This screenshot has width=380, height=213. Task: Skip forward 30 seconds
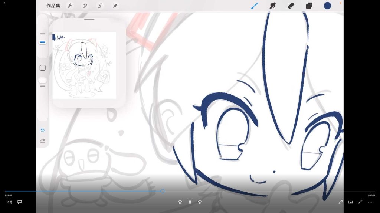[200, 202]
